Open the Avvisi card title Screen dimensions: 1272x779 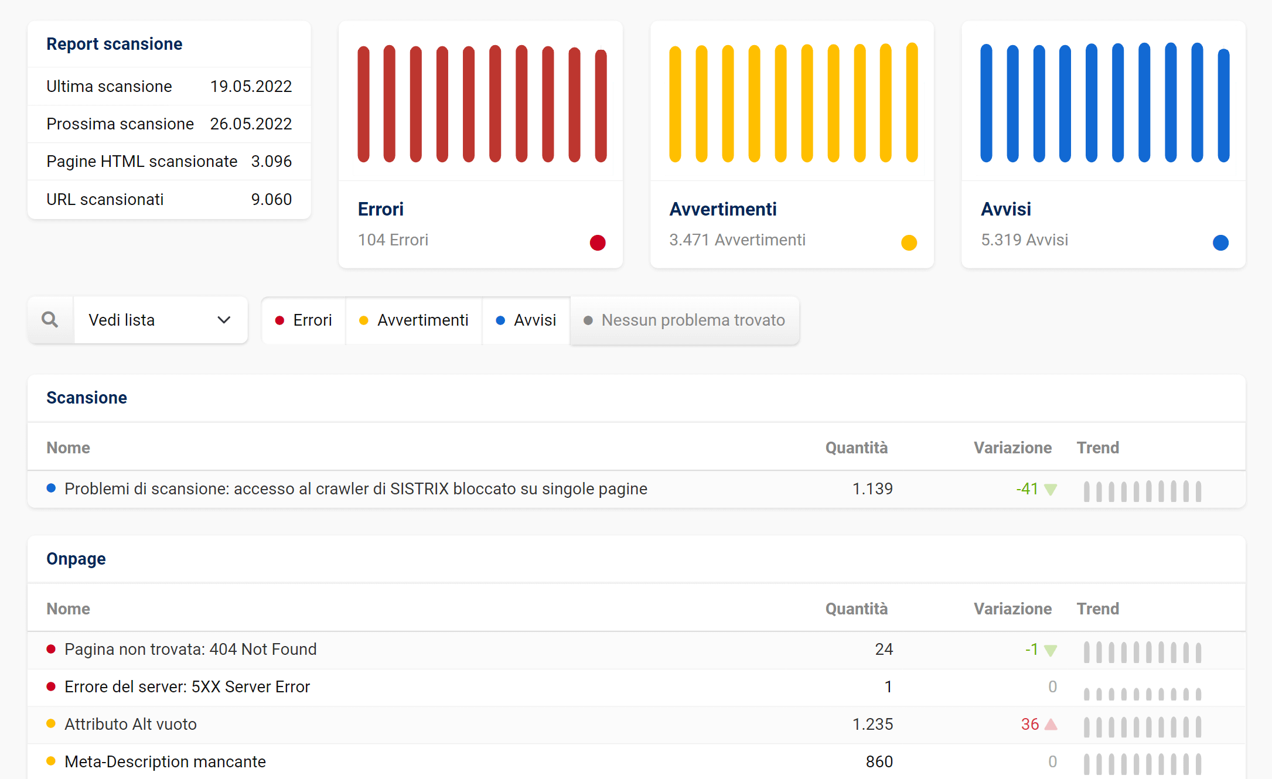[x=1006, y=209]
